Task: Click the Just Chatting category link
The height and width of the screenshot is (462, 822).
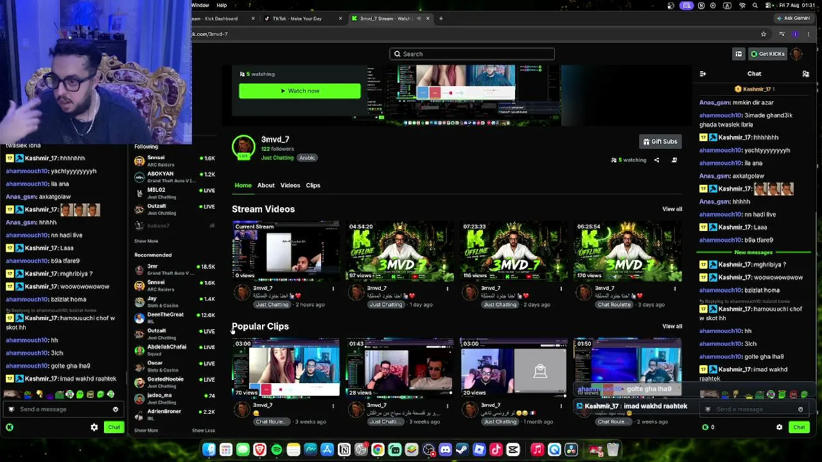Action: [277, 158]
